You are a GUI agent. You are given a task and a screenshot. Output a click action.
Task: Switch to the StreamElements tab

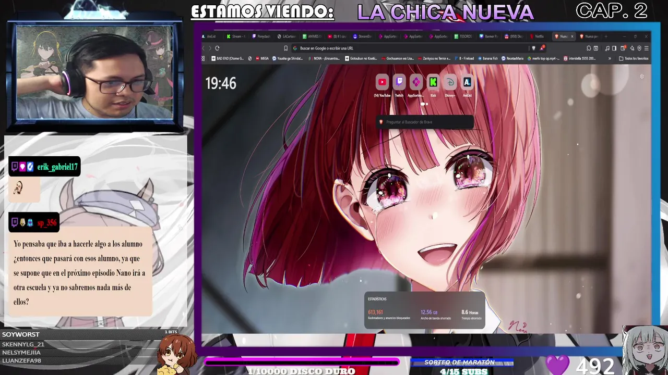click(x=363, y=36)
